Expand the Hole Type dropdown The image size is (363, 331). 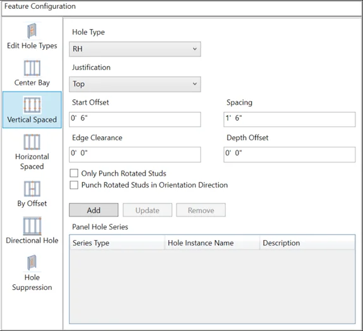pos(135,49)
